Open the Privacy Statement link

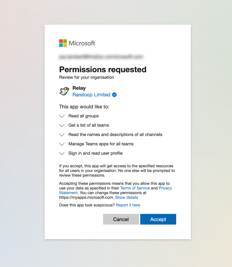coord(165,188)
